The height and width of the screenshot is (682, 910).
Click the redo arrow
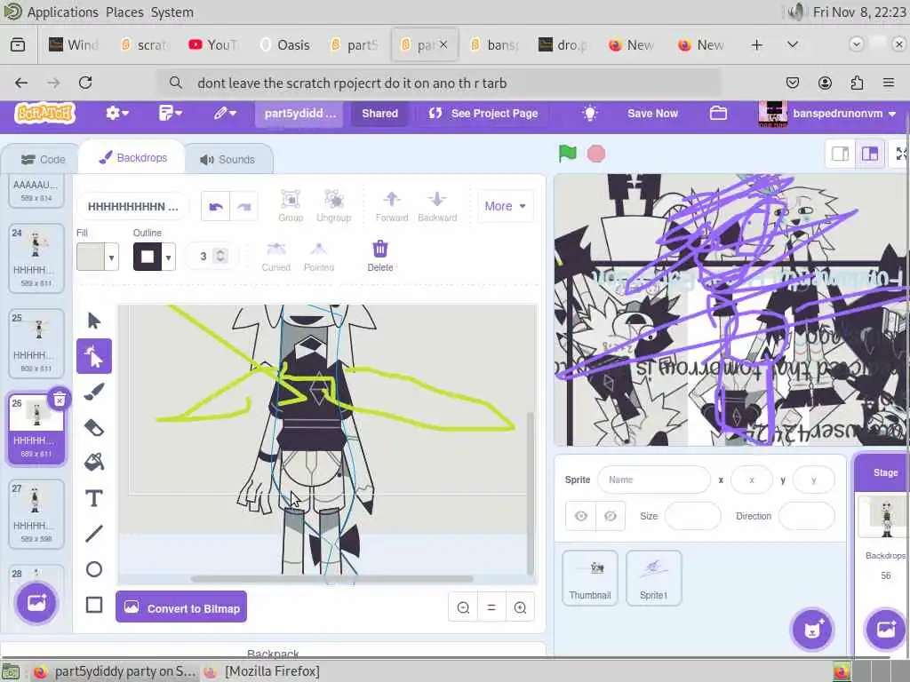(x=244, y=206)
